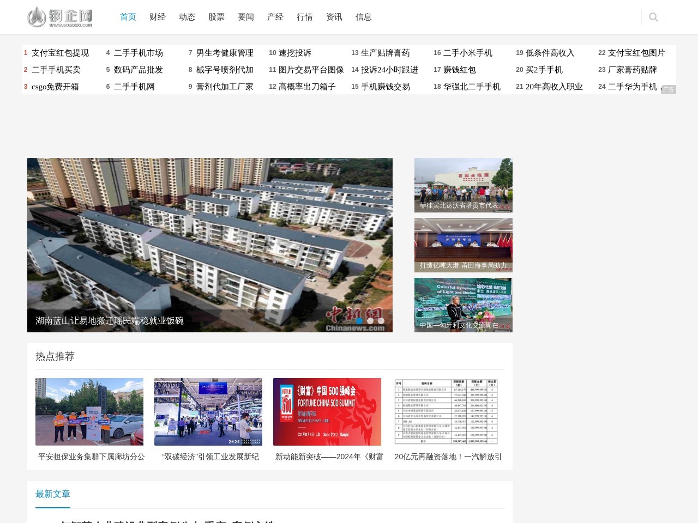Open the 首页 navigation item
The width and height of the screenshot is (698, 523).
[x=128, y=17]
